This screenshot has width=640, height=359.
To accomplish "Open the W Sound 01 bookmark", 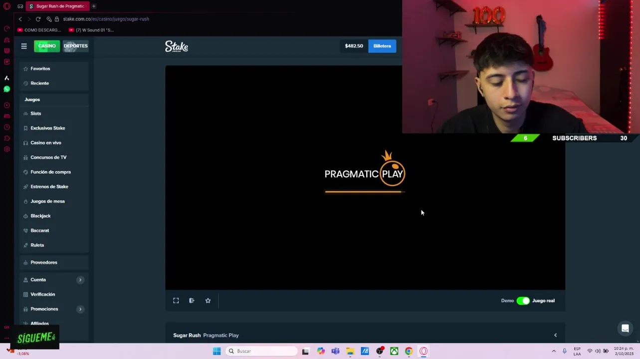I will coord(91,30).
